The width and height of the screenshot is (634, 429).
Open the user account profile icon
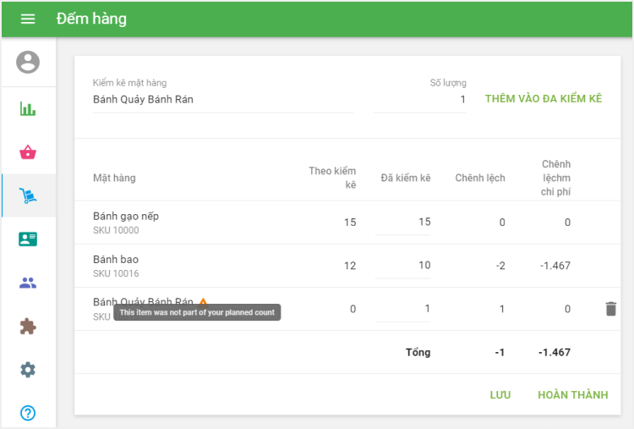point(28,63)
